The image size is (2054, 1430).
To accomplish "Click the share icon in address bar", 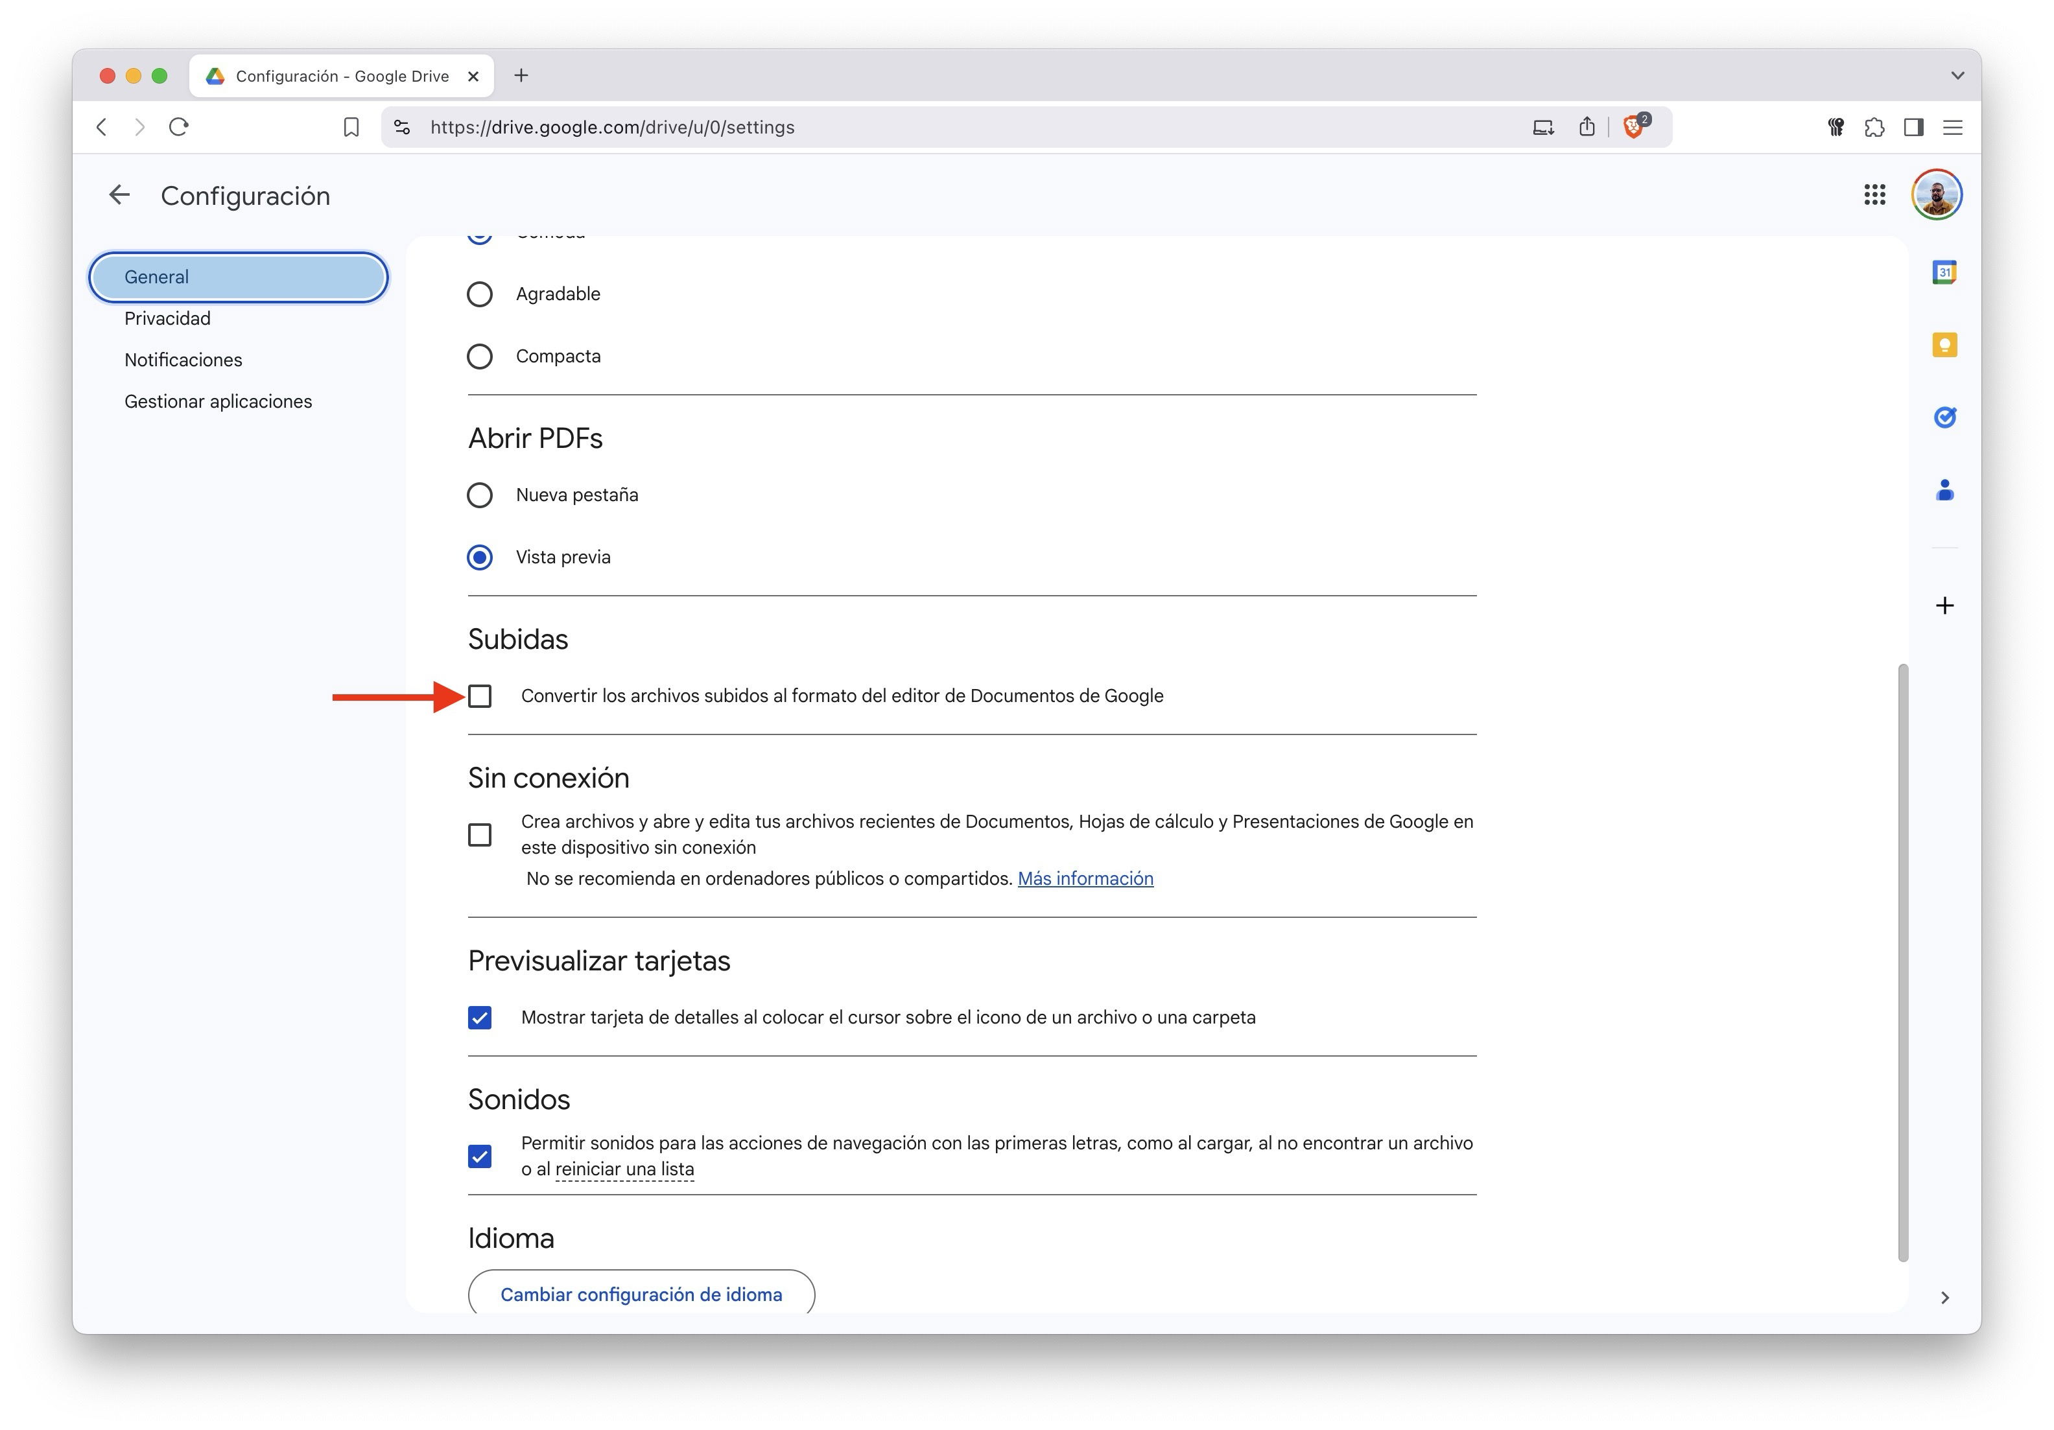I will coord(1586,127).
